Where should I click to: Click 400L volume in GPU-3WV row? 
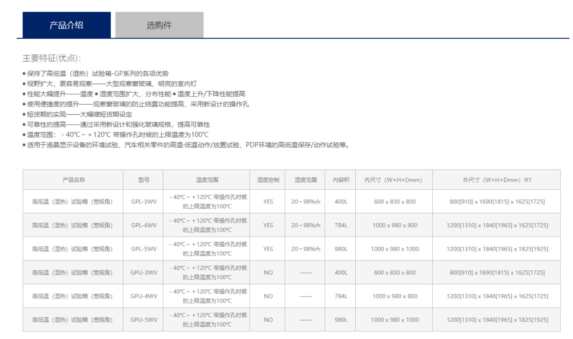tap(341, 273)
